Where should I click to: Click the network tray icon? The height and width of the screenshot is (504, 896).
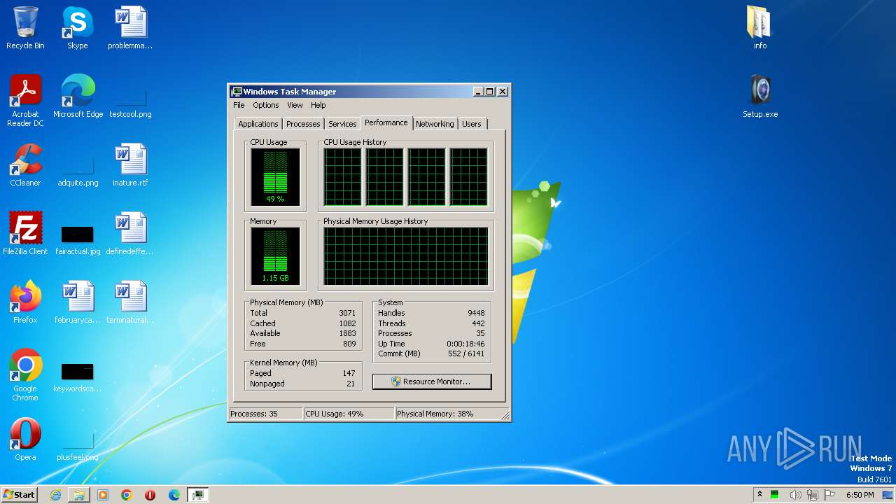point(813,495)
